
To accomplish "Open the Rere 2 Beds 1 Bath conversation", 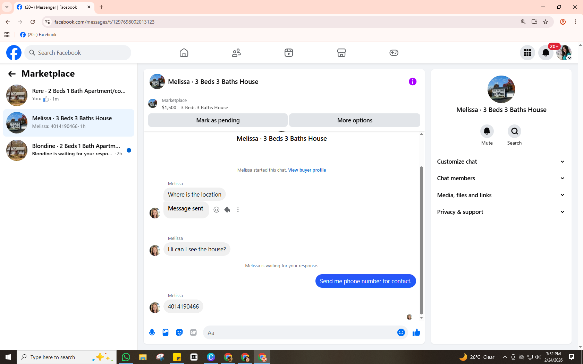I will point(69,95).
